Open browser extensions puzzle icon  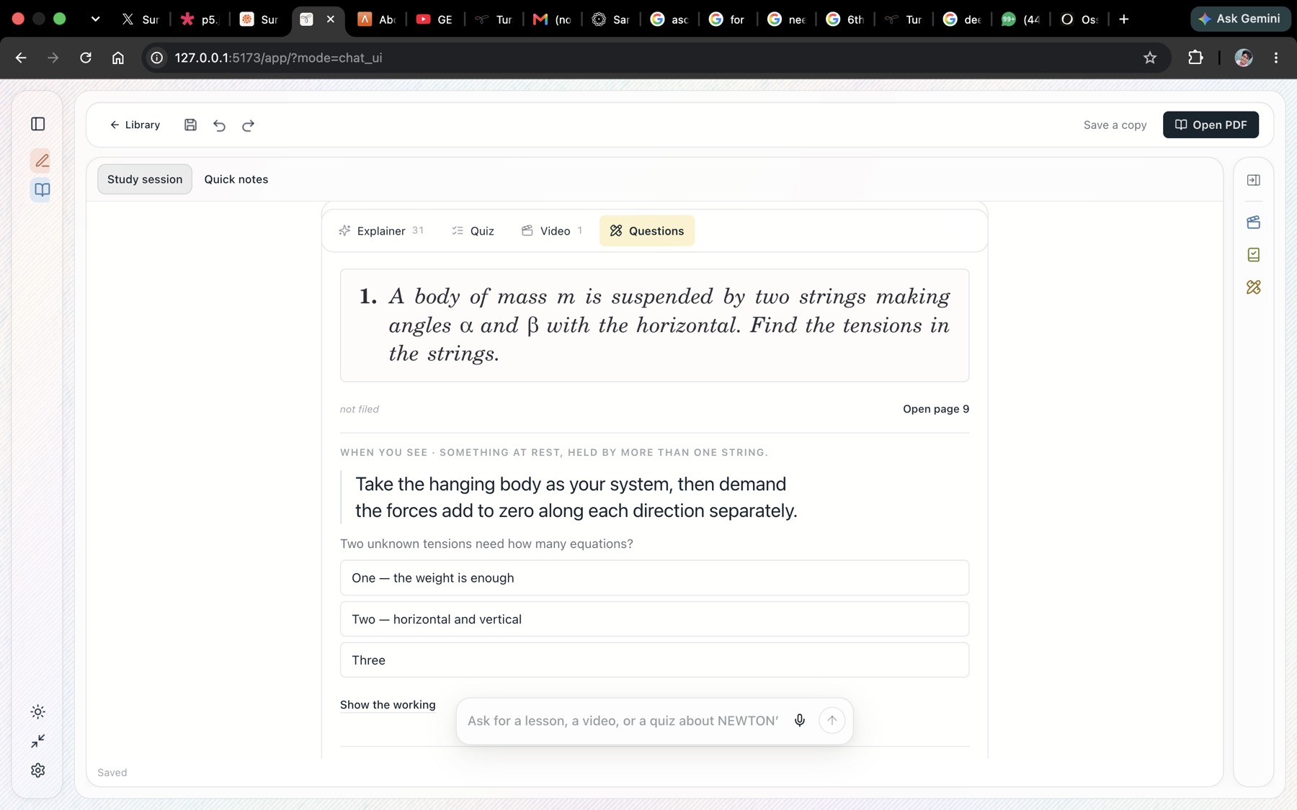(1195, 58)
